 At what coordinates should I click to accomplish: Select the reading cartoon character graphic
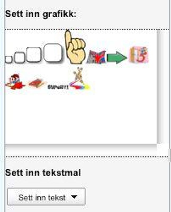point(15,82)
